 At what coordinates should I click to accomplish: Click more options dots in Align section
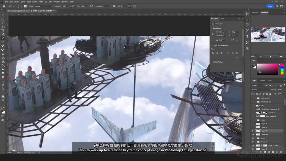pos(237,57)
